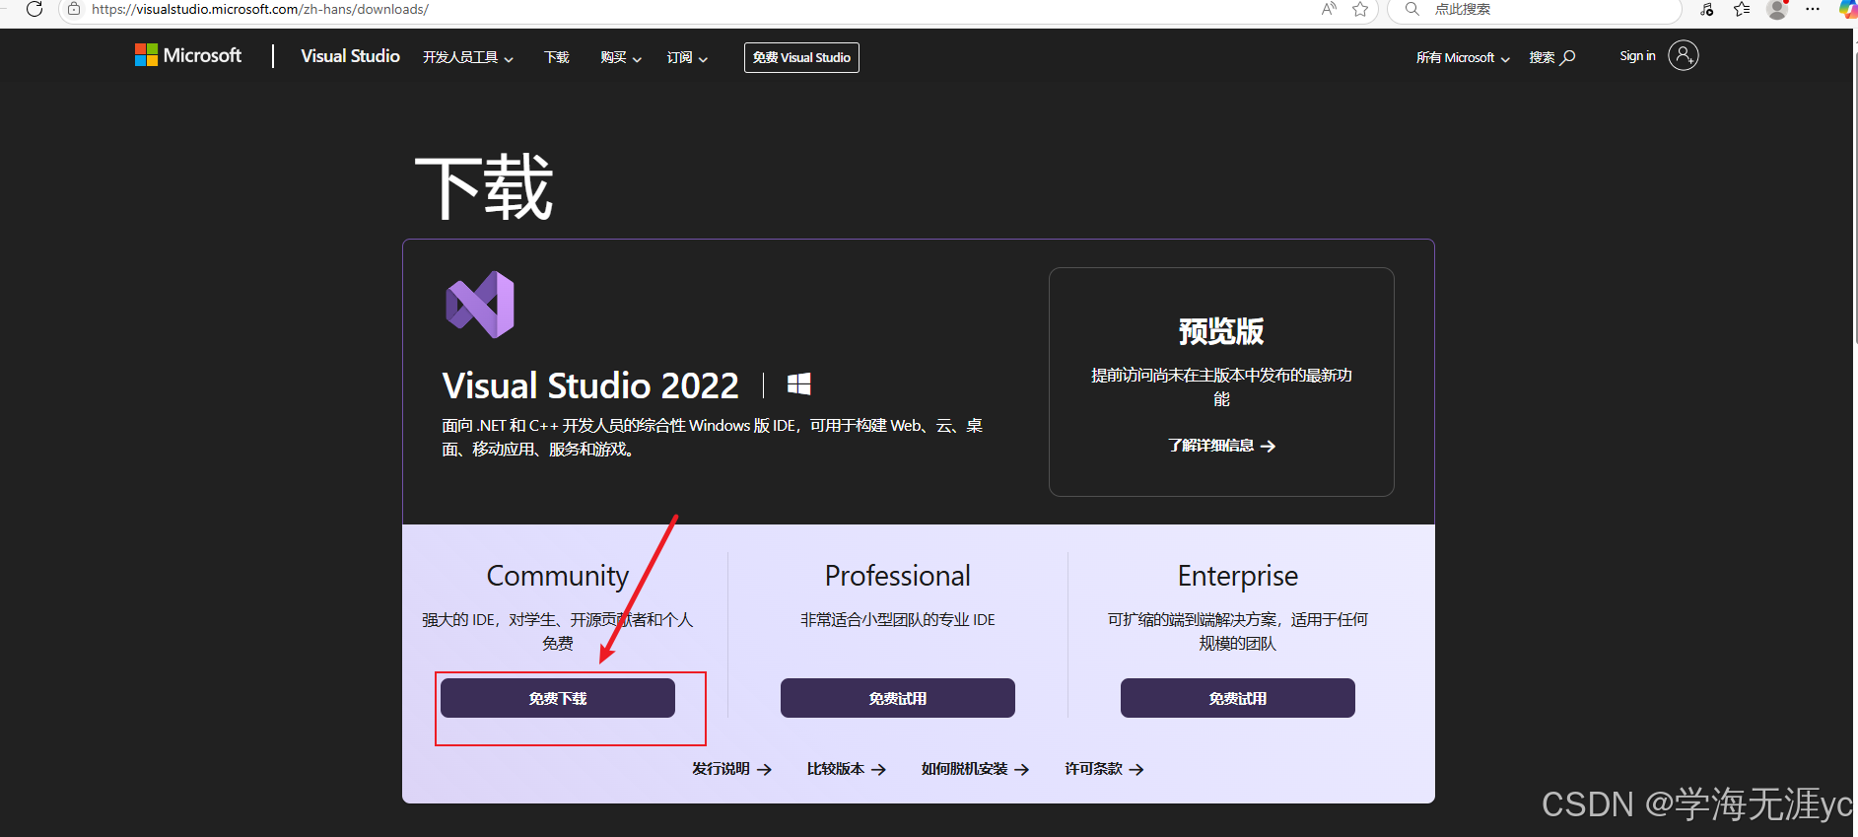This screenshot has width=1858, height=837.
Task: Open the 发行说明 link
Action: (731, 769)
